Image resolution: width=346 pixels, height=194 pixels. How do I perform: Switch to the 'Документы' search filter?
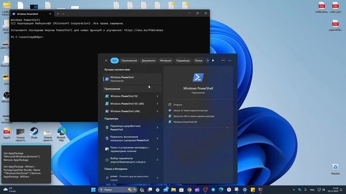[x=148, y=60]
